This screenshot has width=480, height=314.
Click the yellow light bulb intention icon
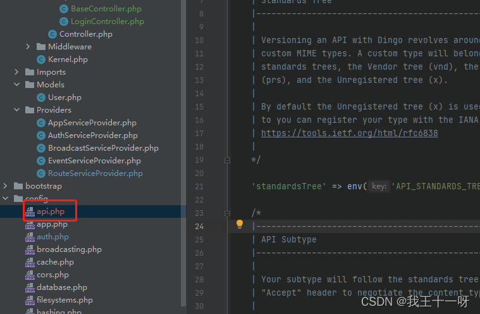(x=240, y=224)
